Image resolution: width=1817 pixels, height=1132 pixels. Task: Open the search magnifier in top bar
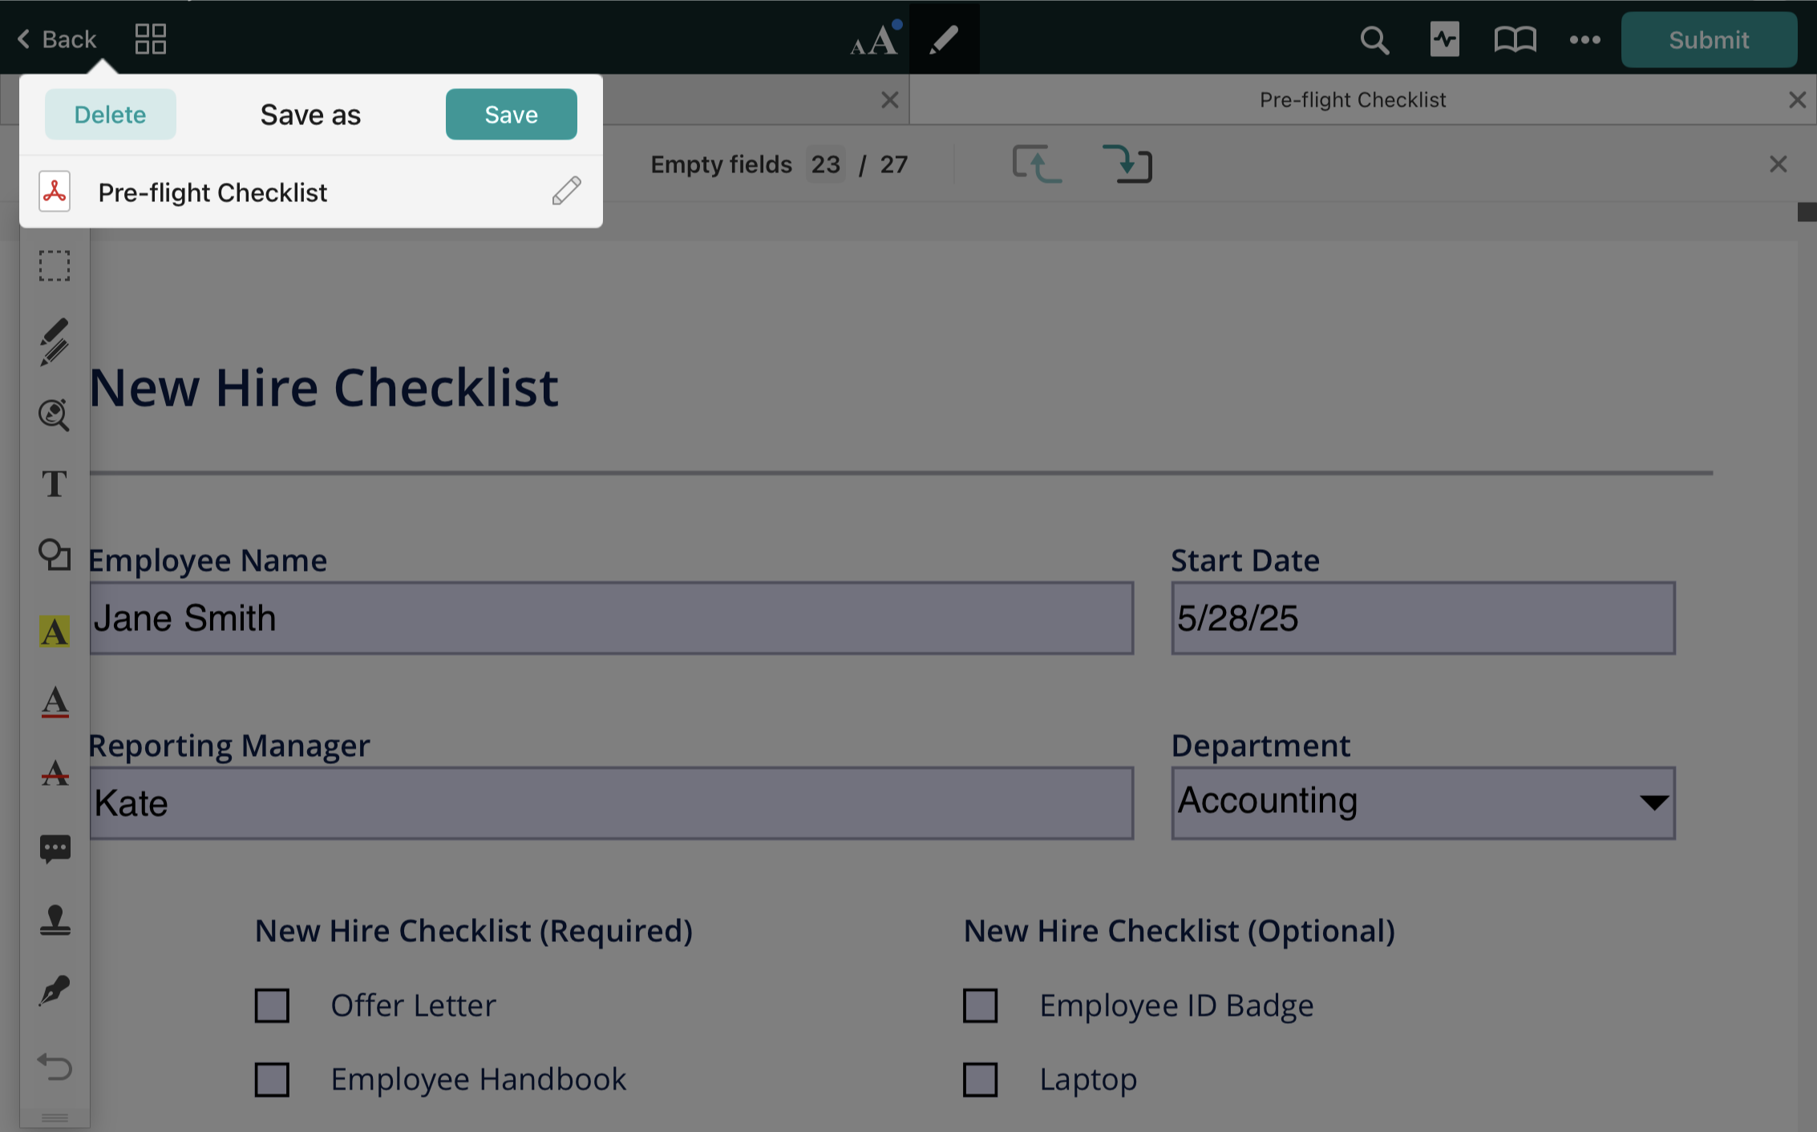tap(1374, 39)
